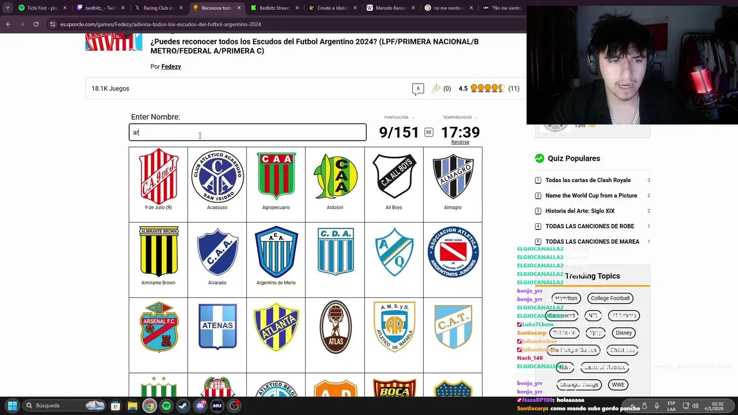Go back with browser back arrow
This screenshot has width=738, height=415.
tap(8, 24)
